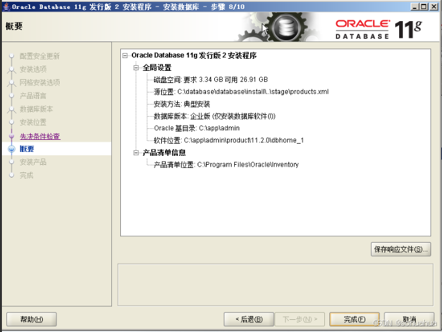442x332 pixels.
Task: Collapse the 产品清单信息 tree section
Action: (136, 153)
